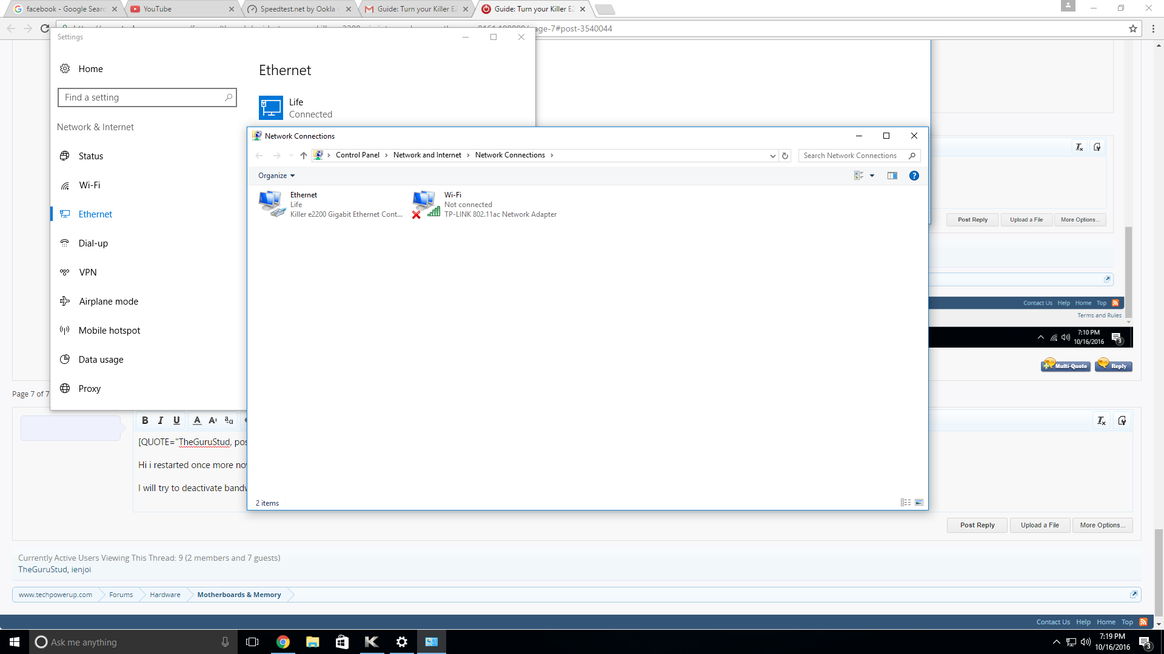
Task: Click the Life connected network icon
Action: click(x=271, y=108)
